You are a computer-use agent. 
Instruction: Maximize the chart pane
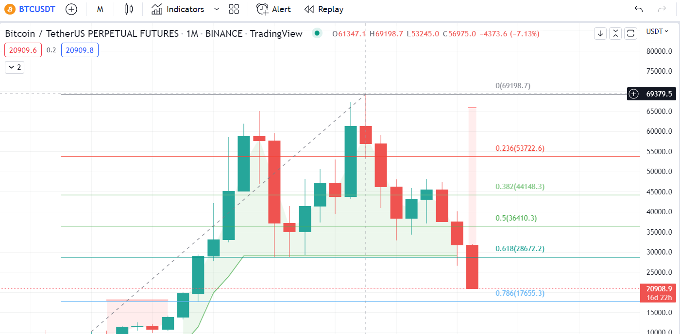[630, 33]
